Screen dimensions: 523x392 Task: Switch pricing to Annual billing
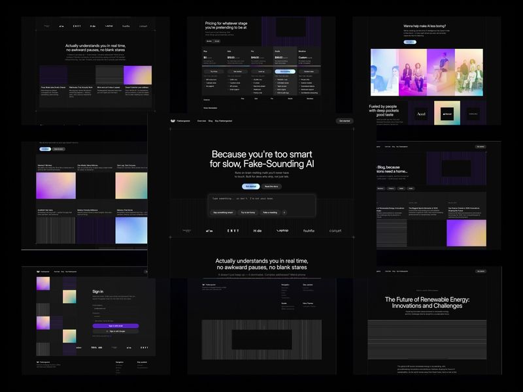point(217,41)
